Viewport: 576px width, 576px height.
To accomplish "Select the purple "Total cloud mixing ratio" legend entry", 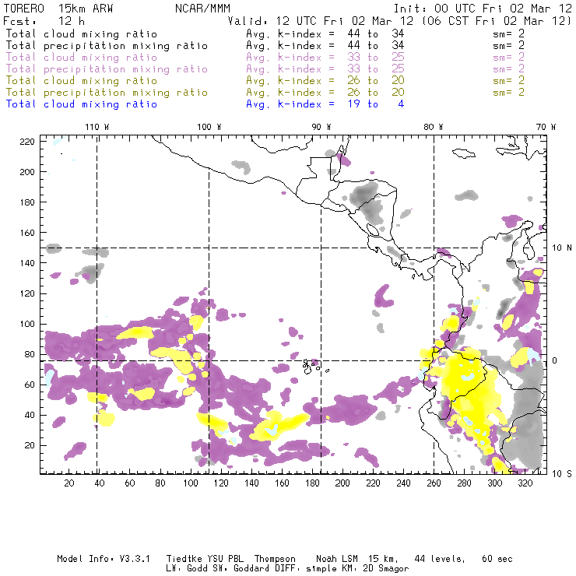I will [82, 58].
